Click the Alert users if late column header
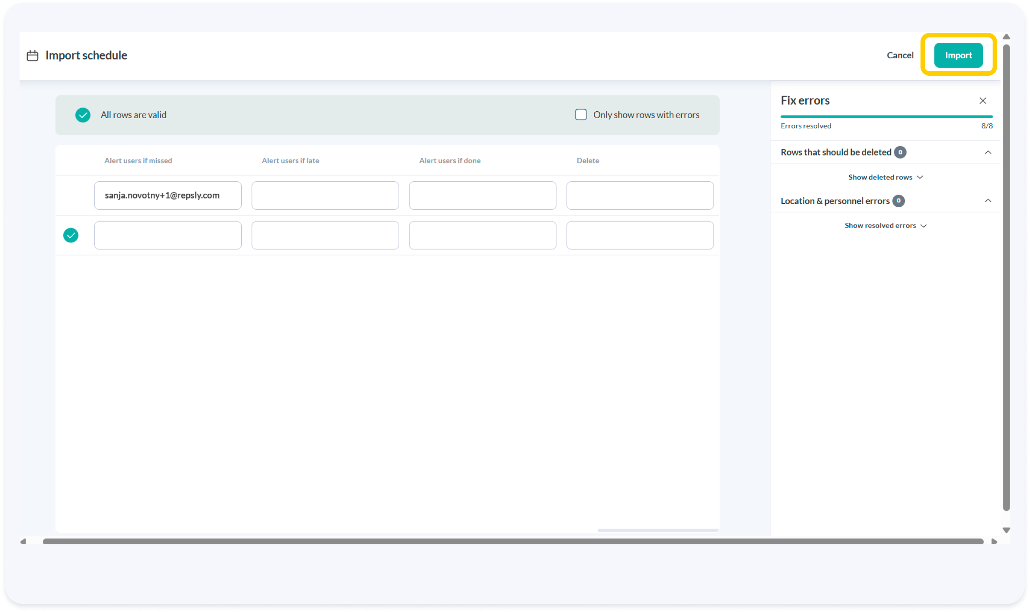Screen dimensions: 1030x612 click(x=290, y=161)
